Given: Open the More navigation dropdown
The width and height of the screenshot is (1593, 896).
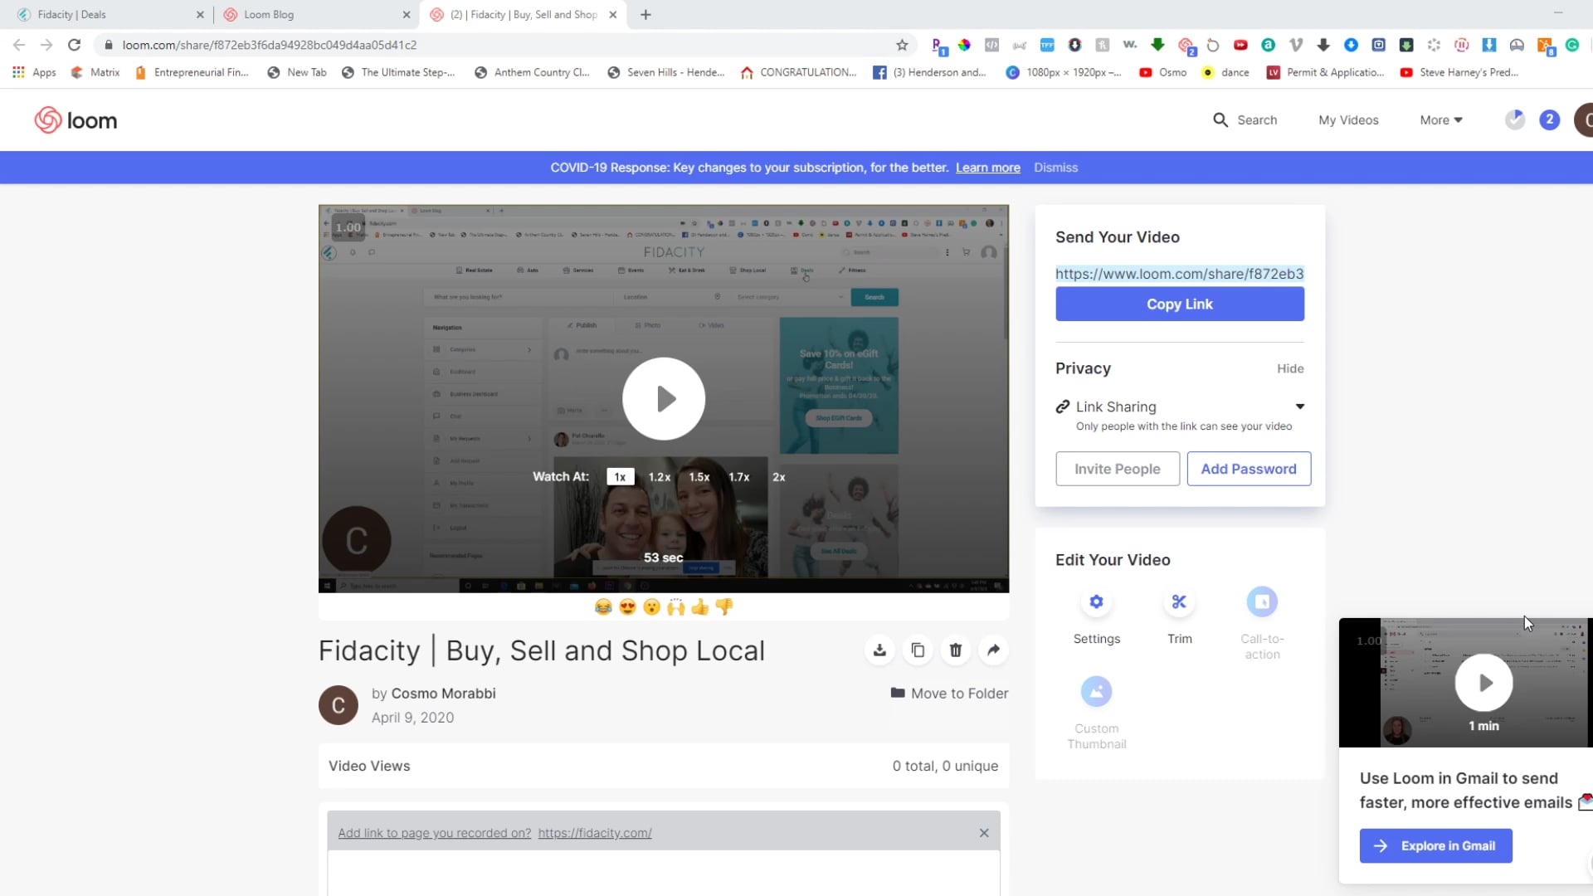Looking at the screenshot, I should pos(1441,119).
